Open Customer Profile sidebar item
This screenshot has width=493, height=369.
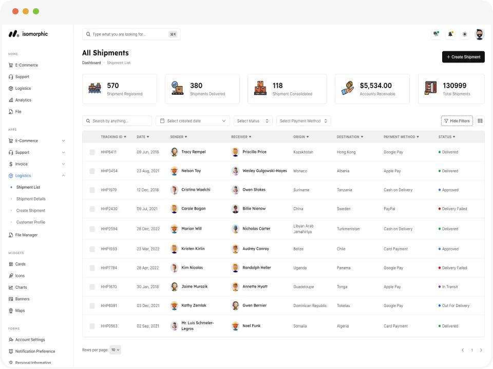click(x=30, y=222)
